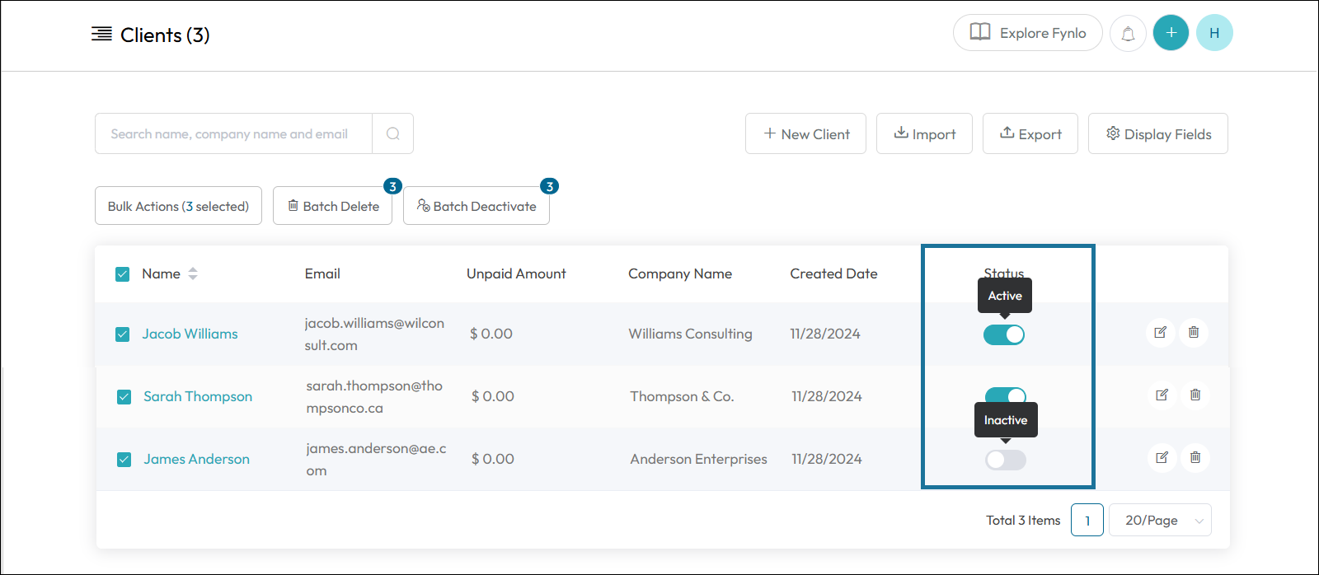1319x575 pixels.
Task: Click Anderson Enterprises company cell
Action: 698,459
